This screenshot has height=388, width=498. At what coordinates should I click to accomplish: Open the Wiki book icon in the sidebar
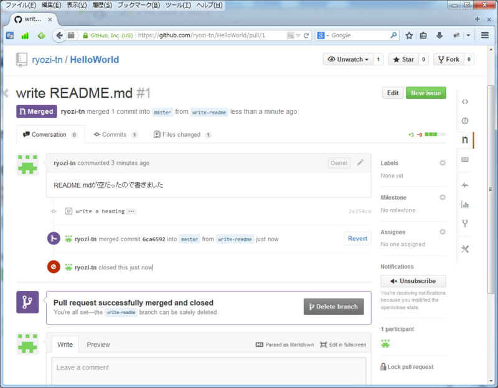tap(465, 159)
